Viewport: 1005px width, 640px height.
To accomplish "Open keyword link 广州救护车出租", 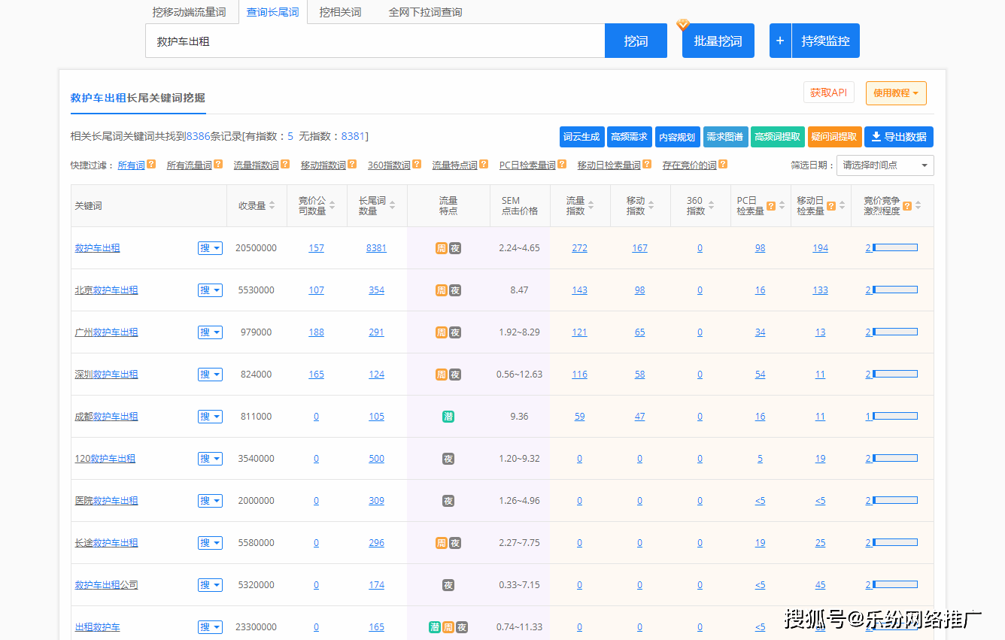I will pyautogui.click(x=106, y=332).
